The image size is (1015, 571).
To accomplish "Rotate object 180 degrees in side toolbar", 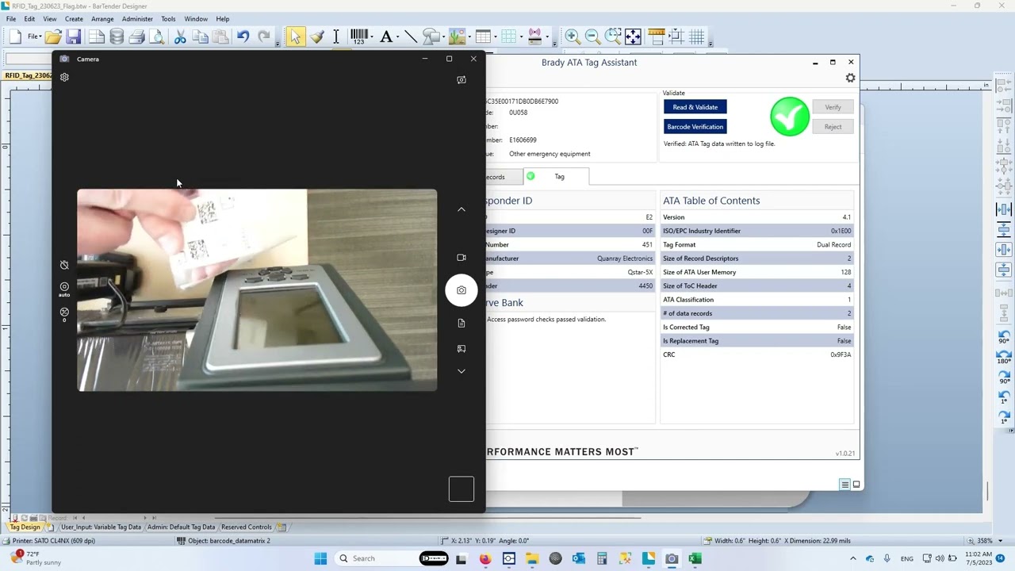I will pyautogui.click(x=1004, y=355).
